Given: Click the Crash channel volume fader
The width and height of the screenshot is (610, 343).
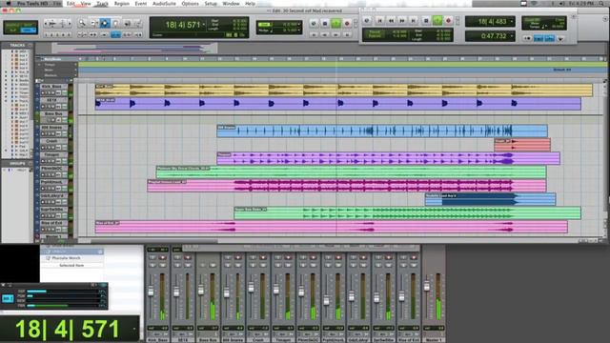Looking at the screenshot, I should (x=251, y=288).
